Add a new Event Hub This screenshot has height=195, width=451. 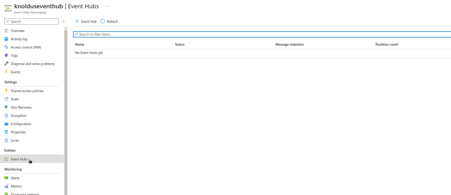point(86,21)
